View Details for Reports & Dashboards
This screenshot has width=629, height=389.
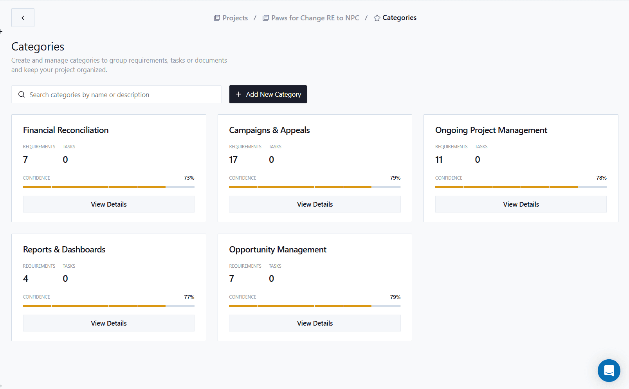(x=108, y=323)
